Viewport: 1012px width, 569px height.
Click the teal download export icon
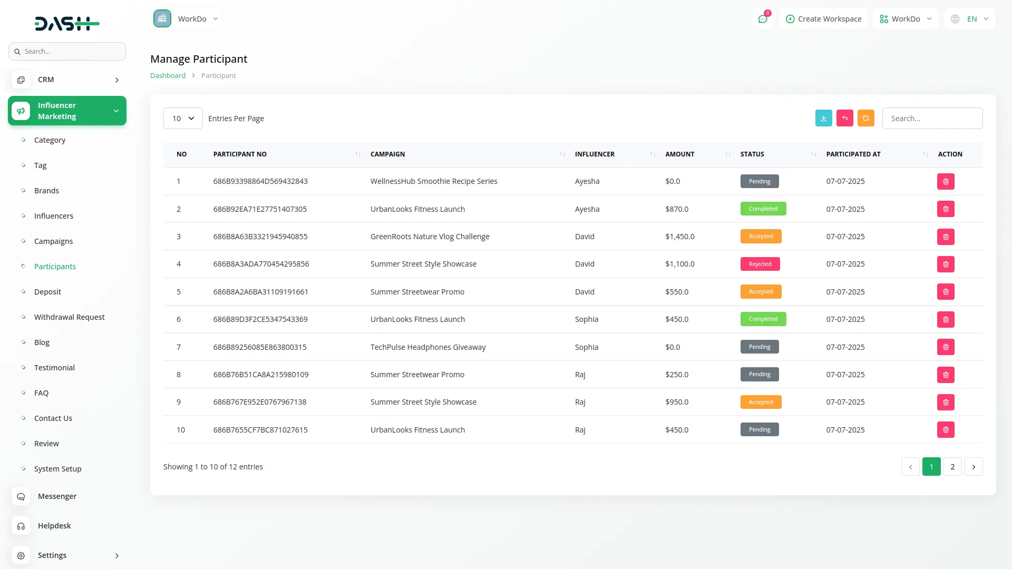(823, 119)
